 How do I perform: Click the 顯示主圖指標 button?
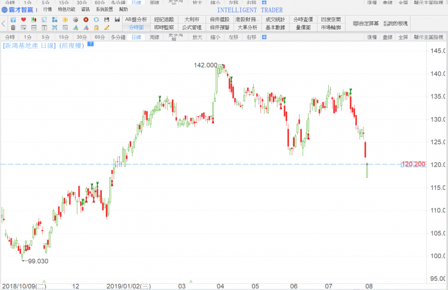[430, 37]
